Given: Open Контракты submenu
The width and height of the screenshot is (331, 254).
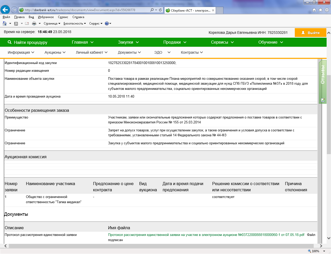Looking at the screenshot, I should [x=192, y=52].
